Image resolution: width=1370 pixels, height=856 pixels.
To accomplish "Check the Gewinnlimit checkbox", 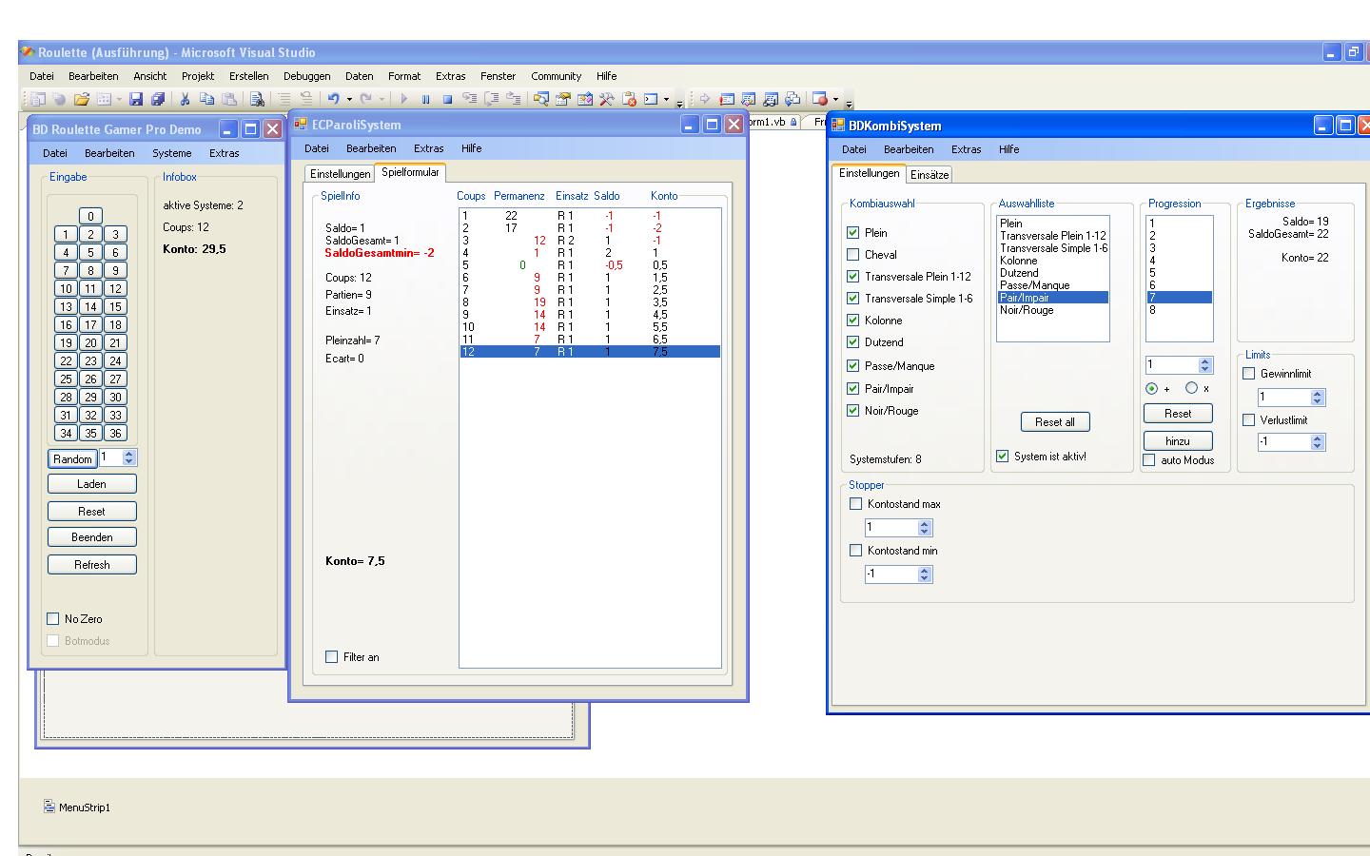I will (1249, 374).
